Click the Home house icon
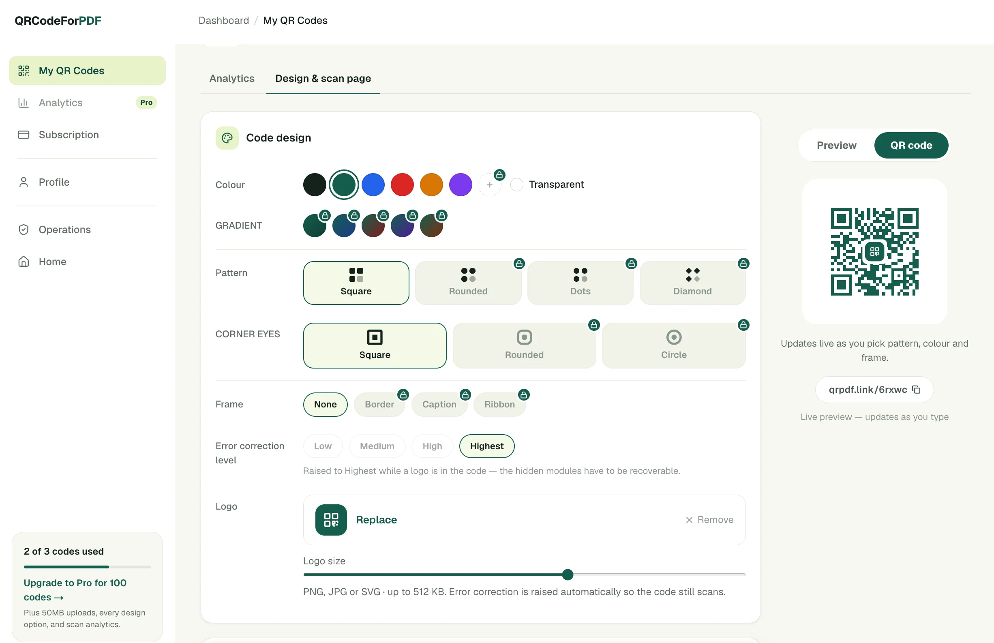Screen dimensions: 994x643 [x=24, y=261]
